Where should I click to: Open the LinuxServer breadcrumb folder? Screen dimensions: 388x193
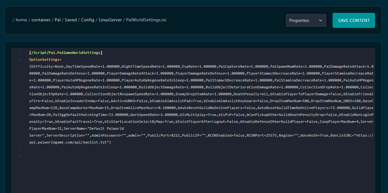coord(110,20)
